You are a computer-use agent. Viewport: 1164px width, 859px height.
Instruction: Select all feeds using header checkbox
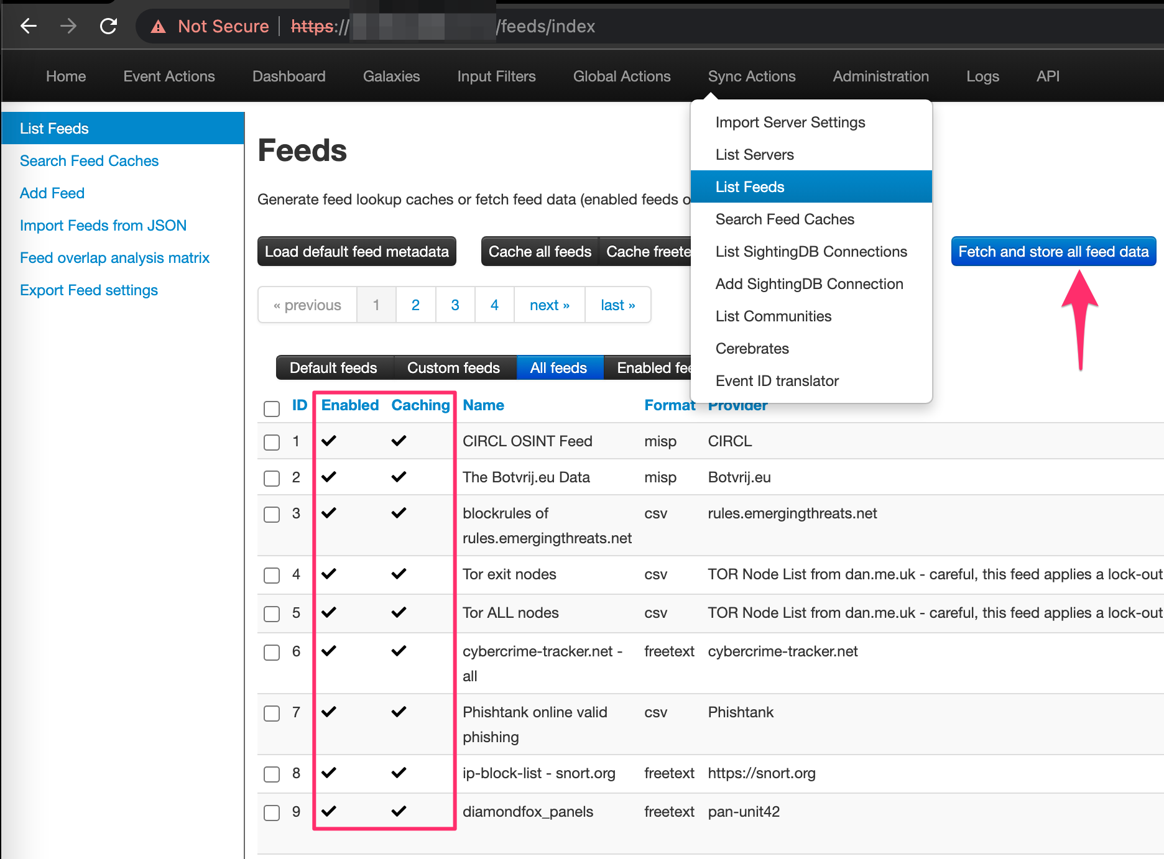coord(271,409)
